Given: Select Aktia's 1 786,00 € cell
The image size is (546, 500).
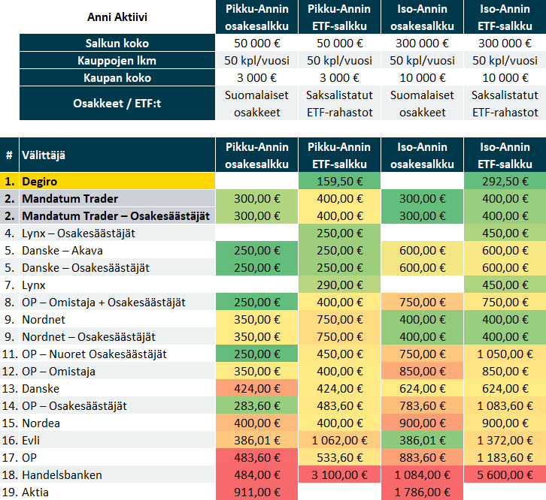Looking at the screenshot, I should 422,492.
